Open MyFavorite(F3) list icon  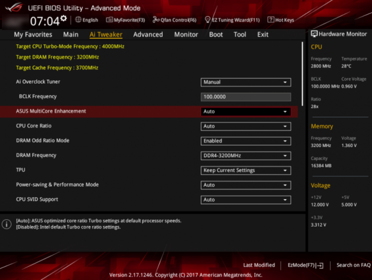tap(109, 20)
